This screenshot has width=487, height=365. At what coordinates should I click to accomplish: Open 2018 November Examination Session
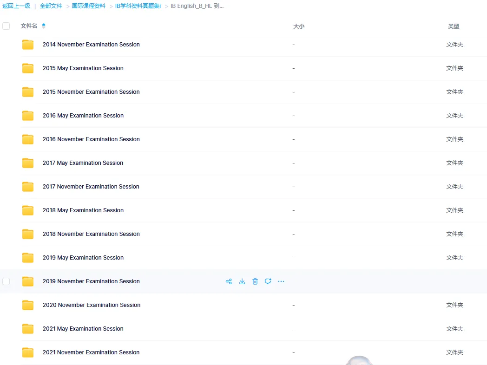[x=91, y=234]
